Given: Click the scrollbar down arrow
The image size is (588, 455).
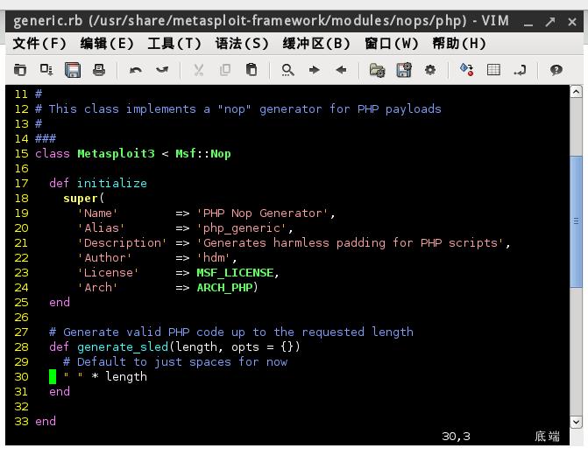Looking at the screenshot, I should (x=576, y=423).
